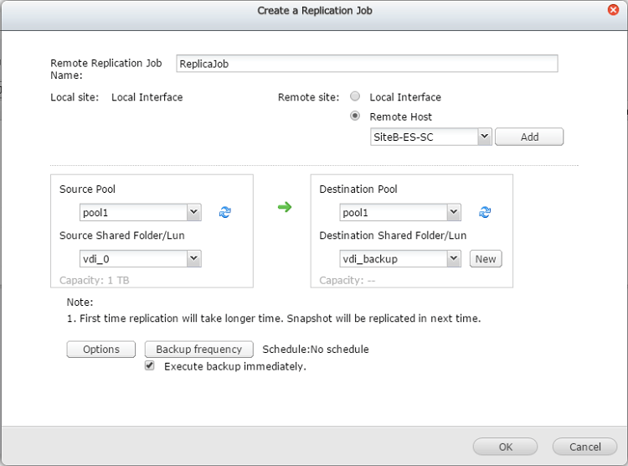Choose the Remote Host radio option
Viewport: 628px width, 466px height.
click(x=355, y=116)
